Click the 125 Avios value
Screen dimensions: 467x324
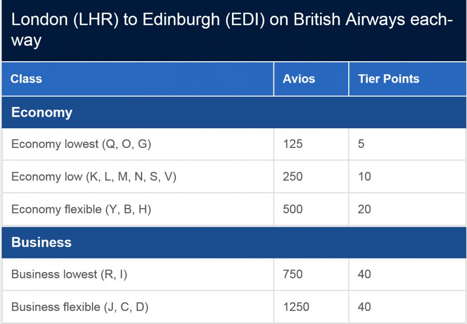(x=293, y=144)
